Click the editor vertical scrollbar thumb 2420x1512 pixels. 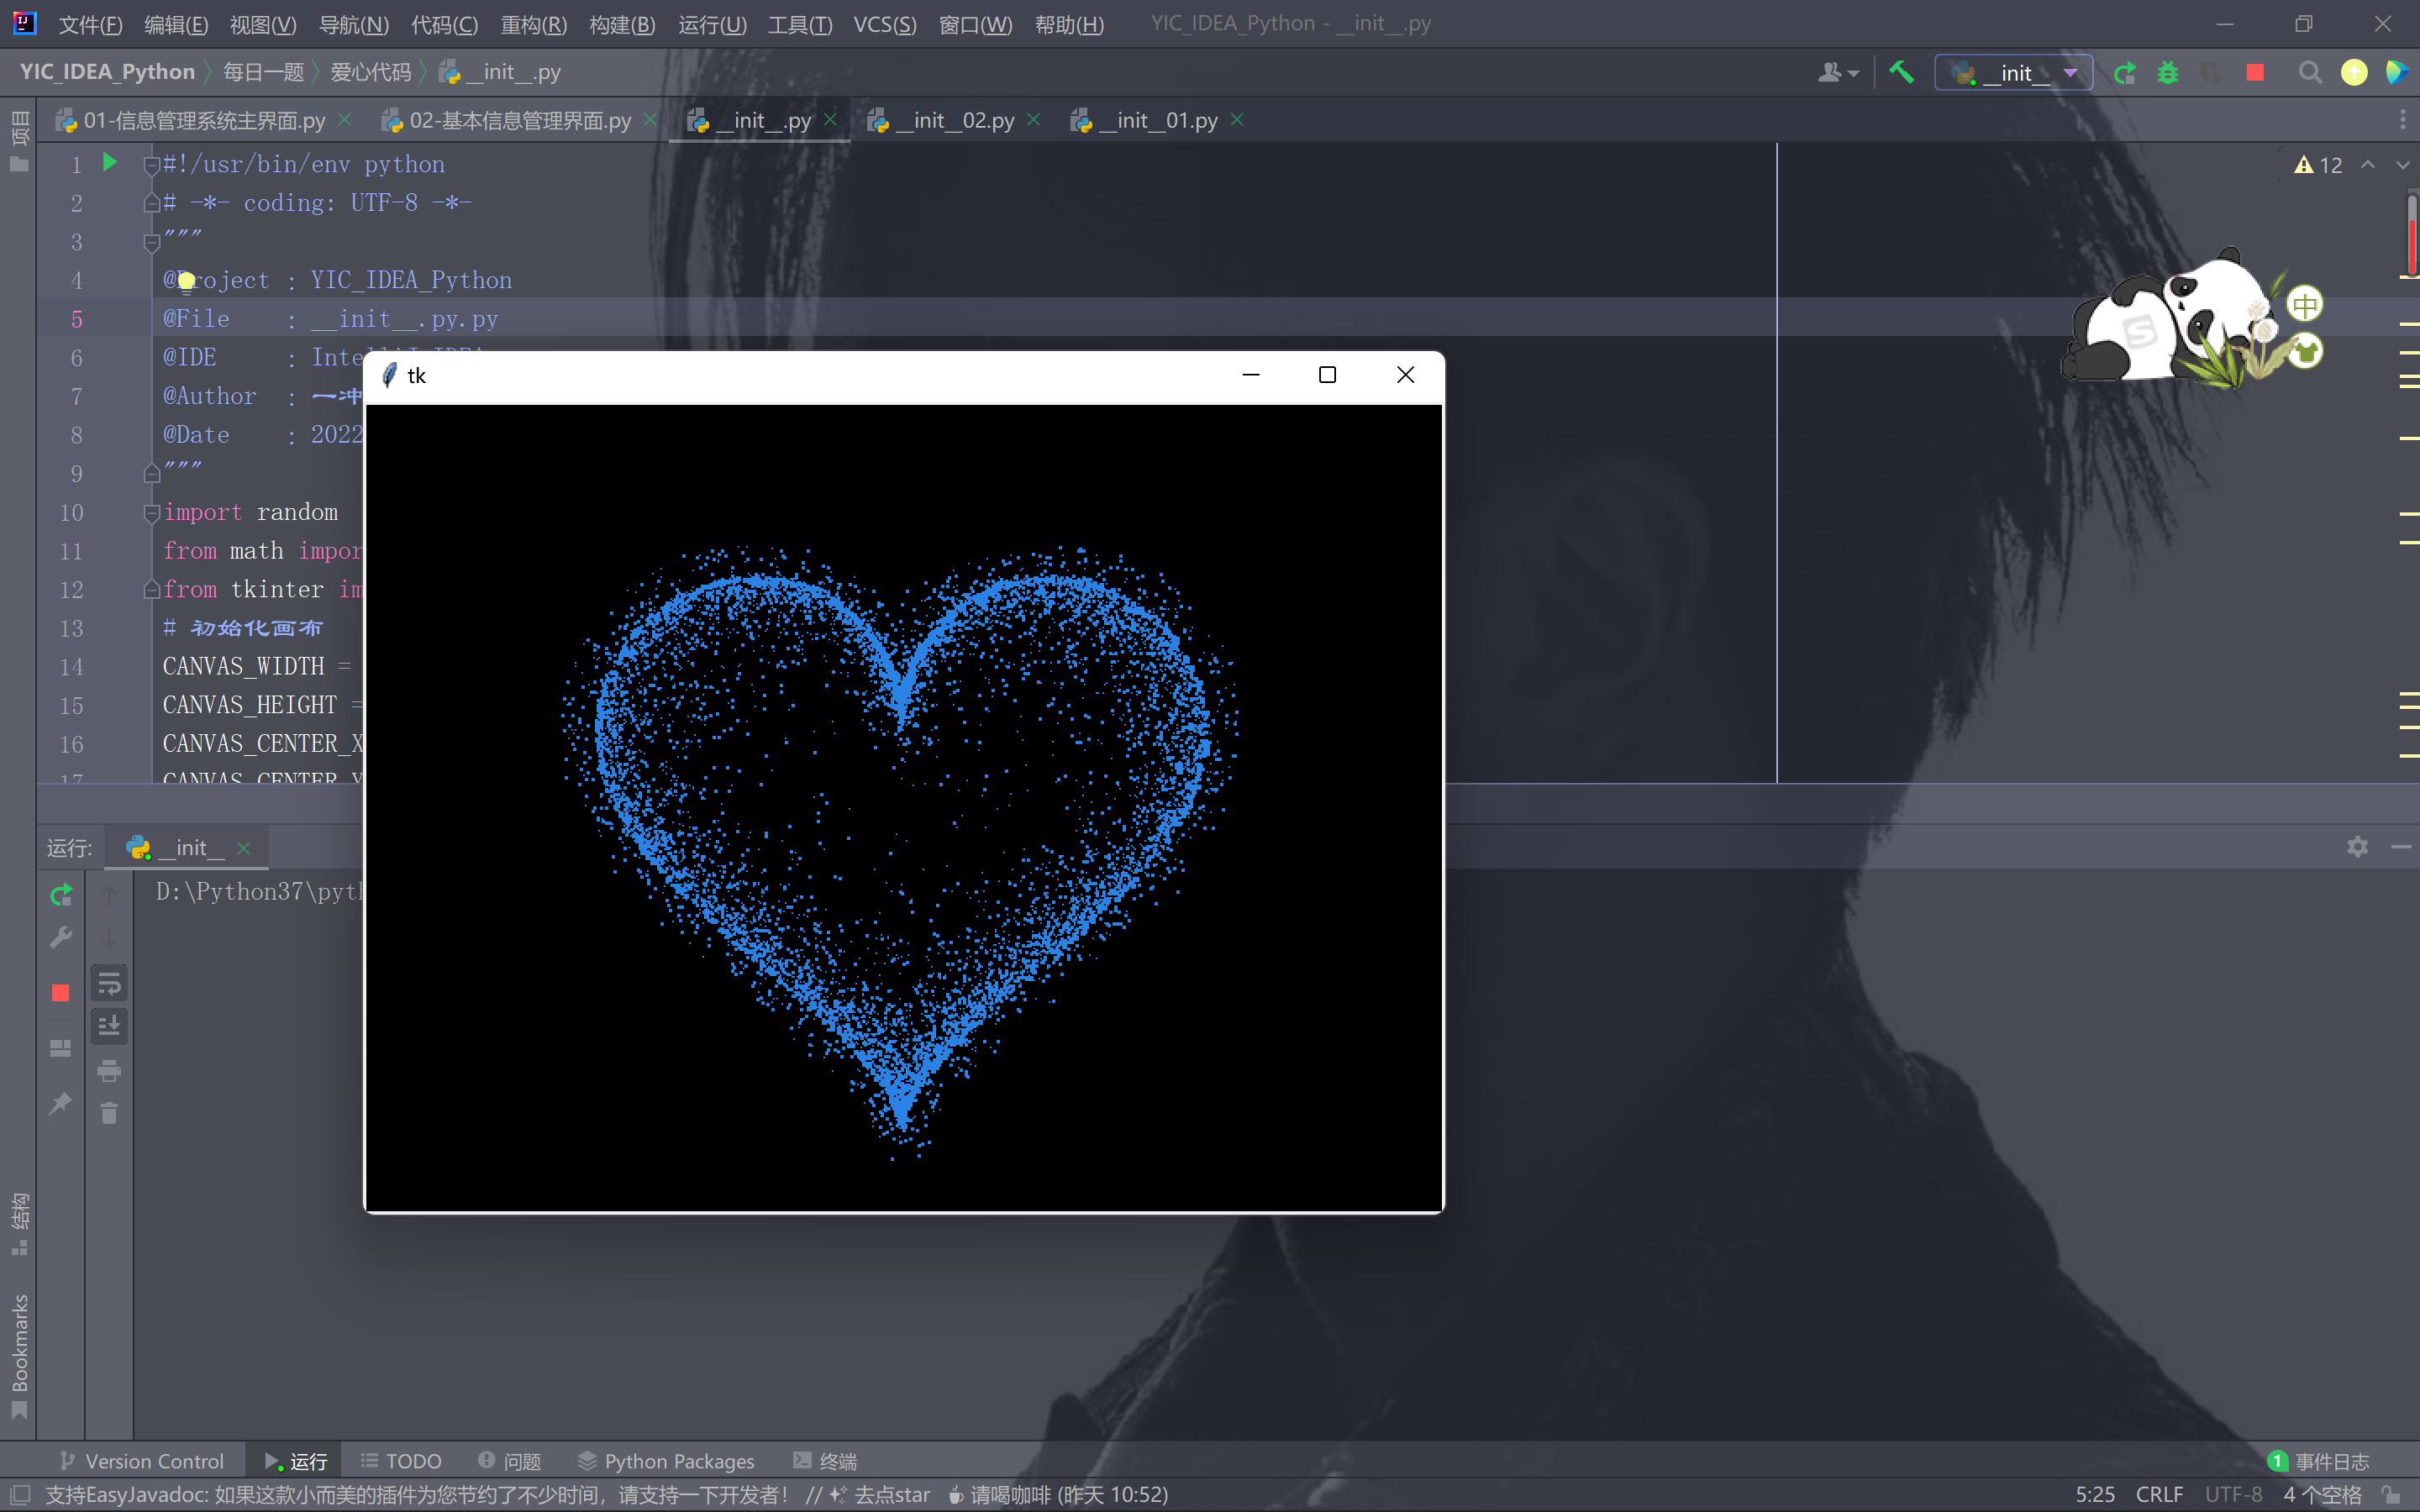2412,235
